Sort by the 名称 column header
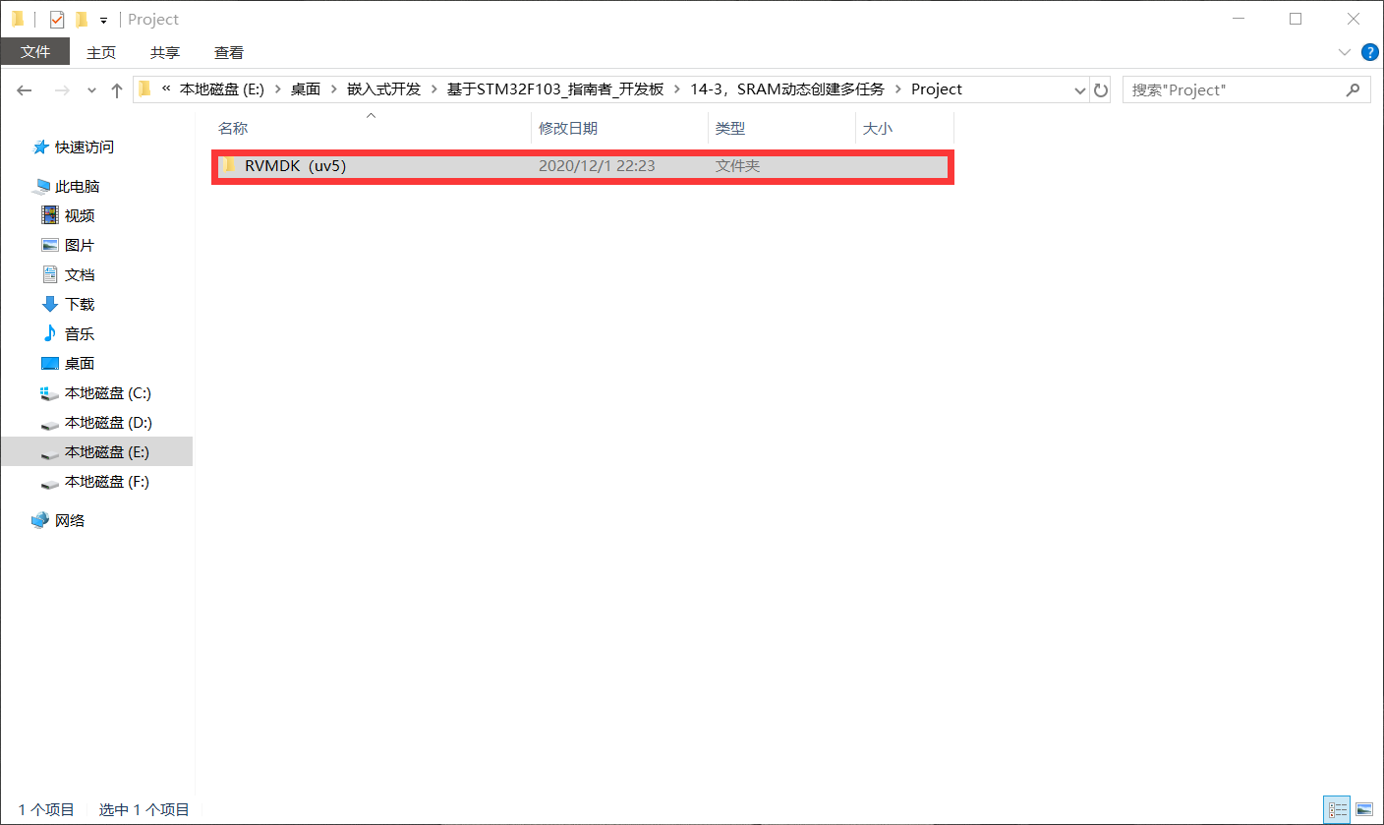1384x825 pixels. point(233,129)
